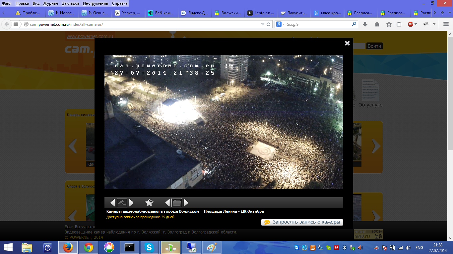Open the Закладки menu
The height and width of the screenshot is (254, 453).
[x=70, y=3]
